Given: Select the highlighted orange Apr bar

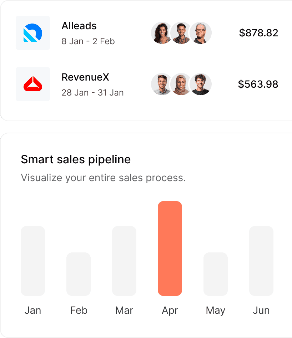Looking at the screenshot, I should 170,248.
